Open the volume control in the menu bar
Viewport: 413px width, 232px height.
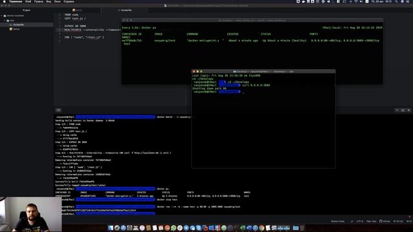tap(361, 1)
